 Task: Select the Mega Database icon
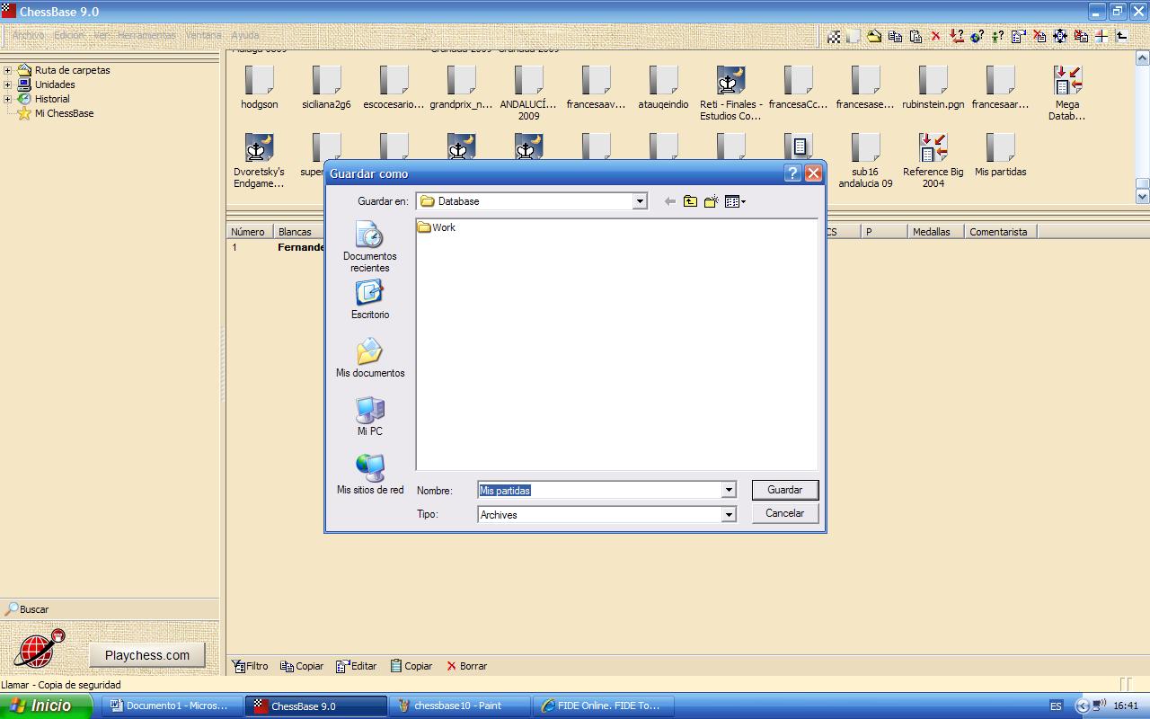1067,80
